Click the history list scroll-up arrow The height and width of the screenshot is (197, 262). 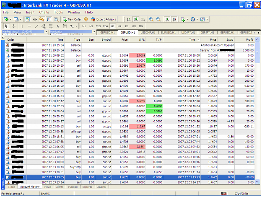tap(257, 39)
